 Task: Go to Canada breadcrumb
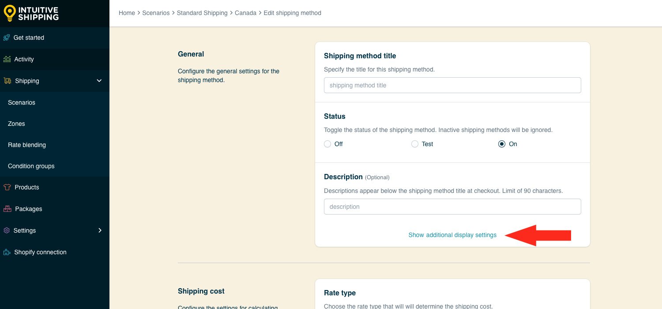(245, 13)
